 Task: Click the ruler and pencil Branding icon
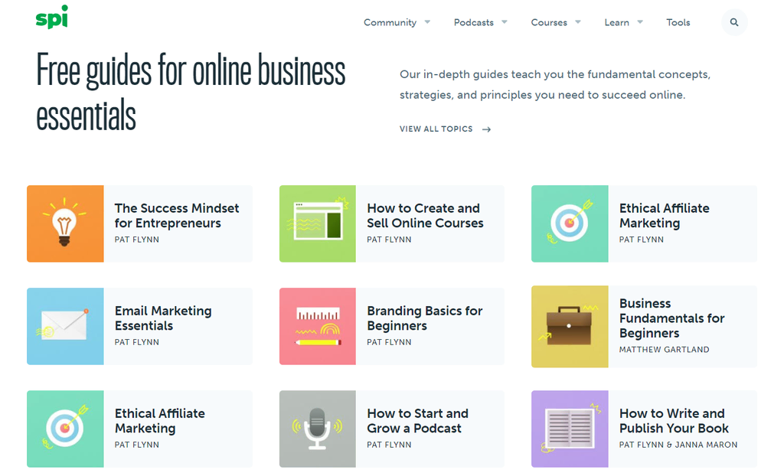[x=318, y=326]
